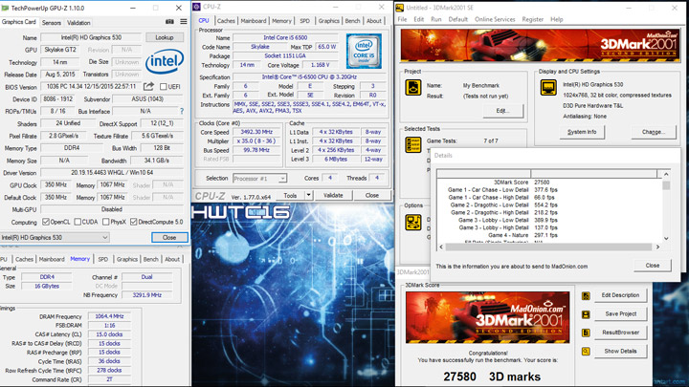Click the Details list scroll up arrow

click(x=666, y=174)
